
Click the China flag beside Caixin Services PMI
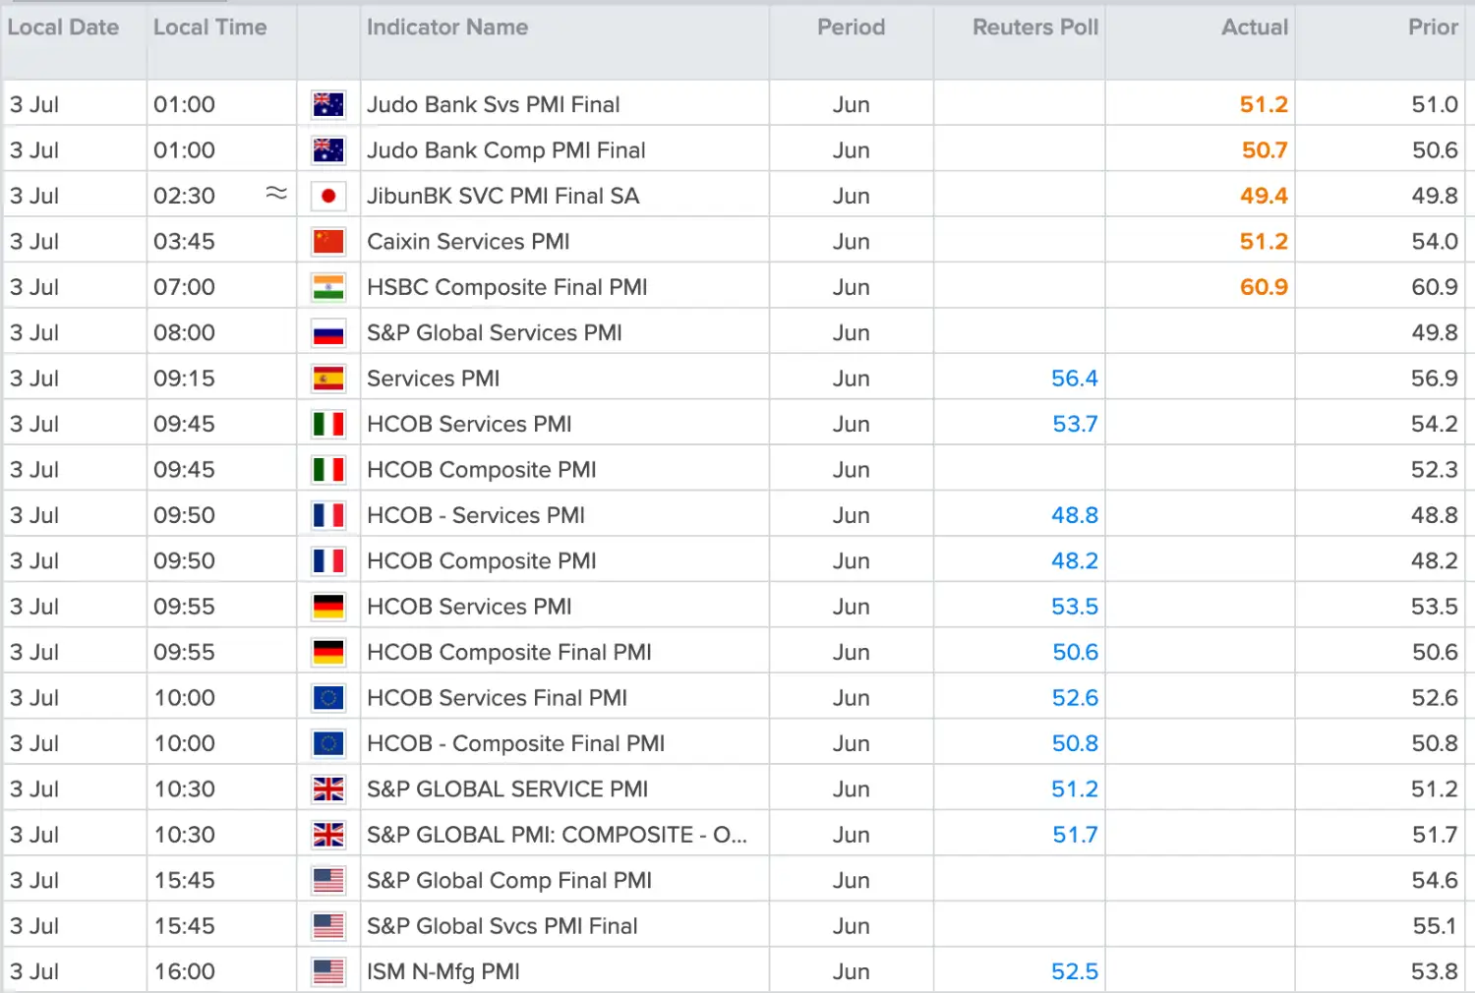(328, 242)
